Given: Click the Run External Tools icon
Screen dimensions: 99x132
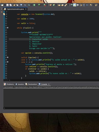Looking at the screenshot, I should click(x=45, y=5).
